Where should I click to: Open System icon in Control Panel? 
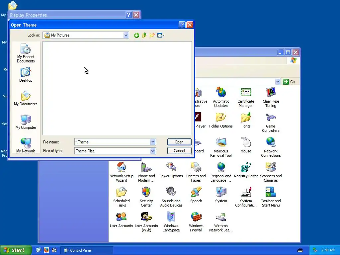point(221,195)
